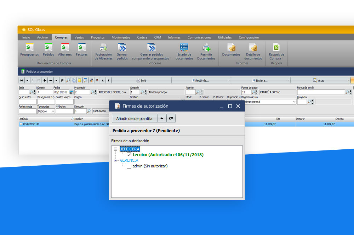Open the Configuración ribbon tab
The width and height of the screenshot is (354, 235).
point(249,38)
